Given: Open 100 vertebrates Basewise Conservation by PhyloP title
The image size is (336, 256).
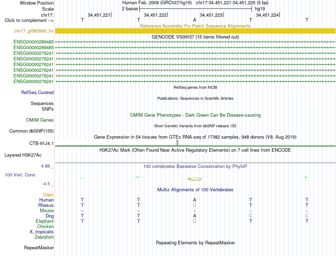Looking at the screenshot, I should click(195, 167).
